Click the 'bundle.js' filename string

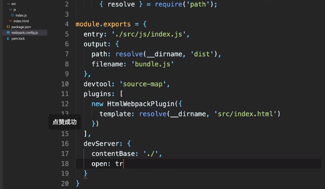point(153,64)
